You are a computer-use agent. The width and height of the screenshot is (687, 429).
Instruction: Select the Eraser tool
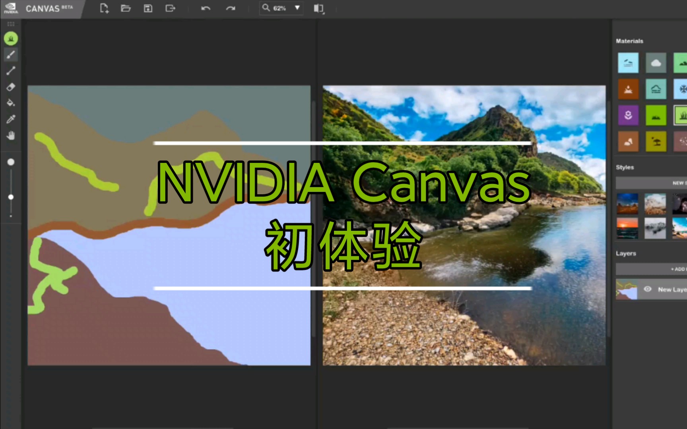click(11, 87)
